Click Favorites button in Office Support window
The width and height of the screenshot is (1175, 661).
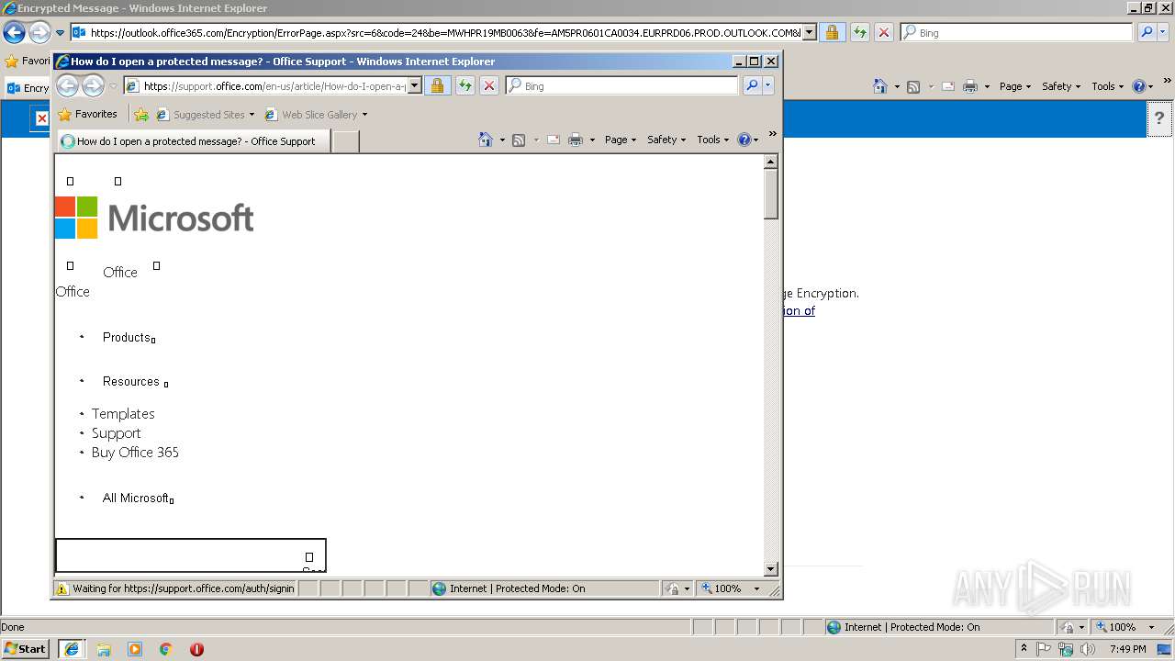[x=88, y=115]
